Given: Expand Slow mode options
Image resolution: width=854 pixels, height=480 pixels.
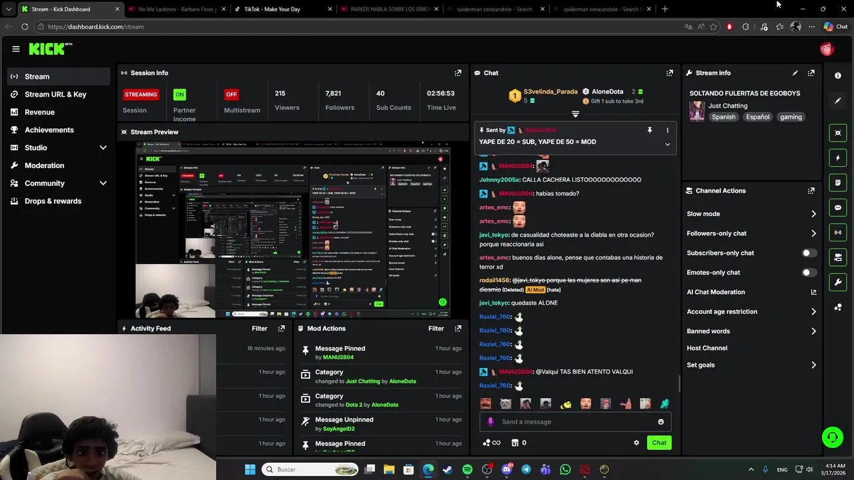Looking at the screenshot, I should tap(813, 214).
